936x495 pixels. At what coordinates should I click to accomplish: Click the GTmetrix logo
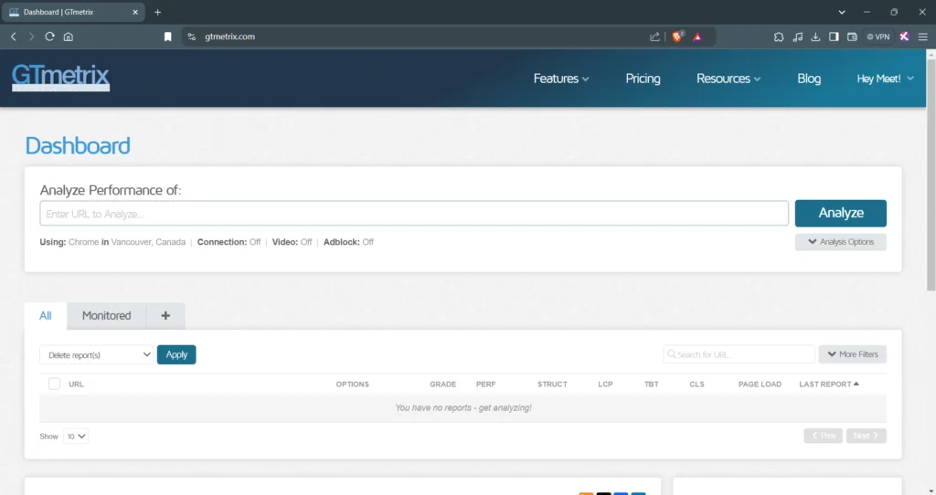click(60, 77)
